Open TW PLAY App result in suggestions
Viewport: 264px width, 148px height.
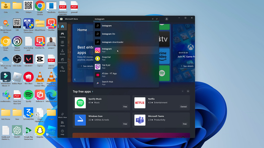[126, 67]
